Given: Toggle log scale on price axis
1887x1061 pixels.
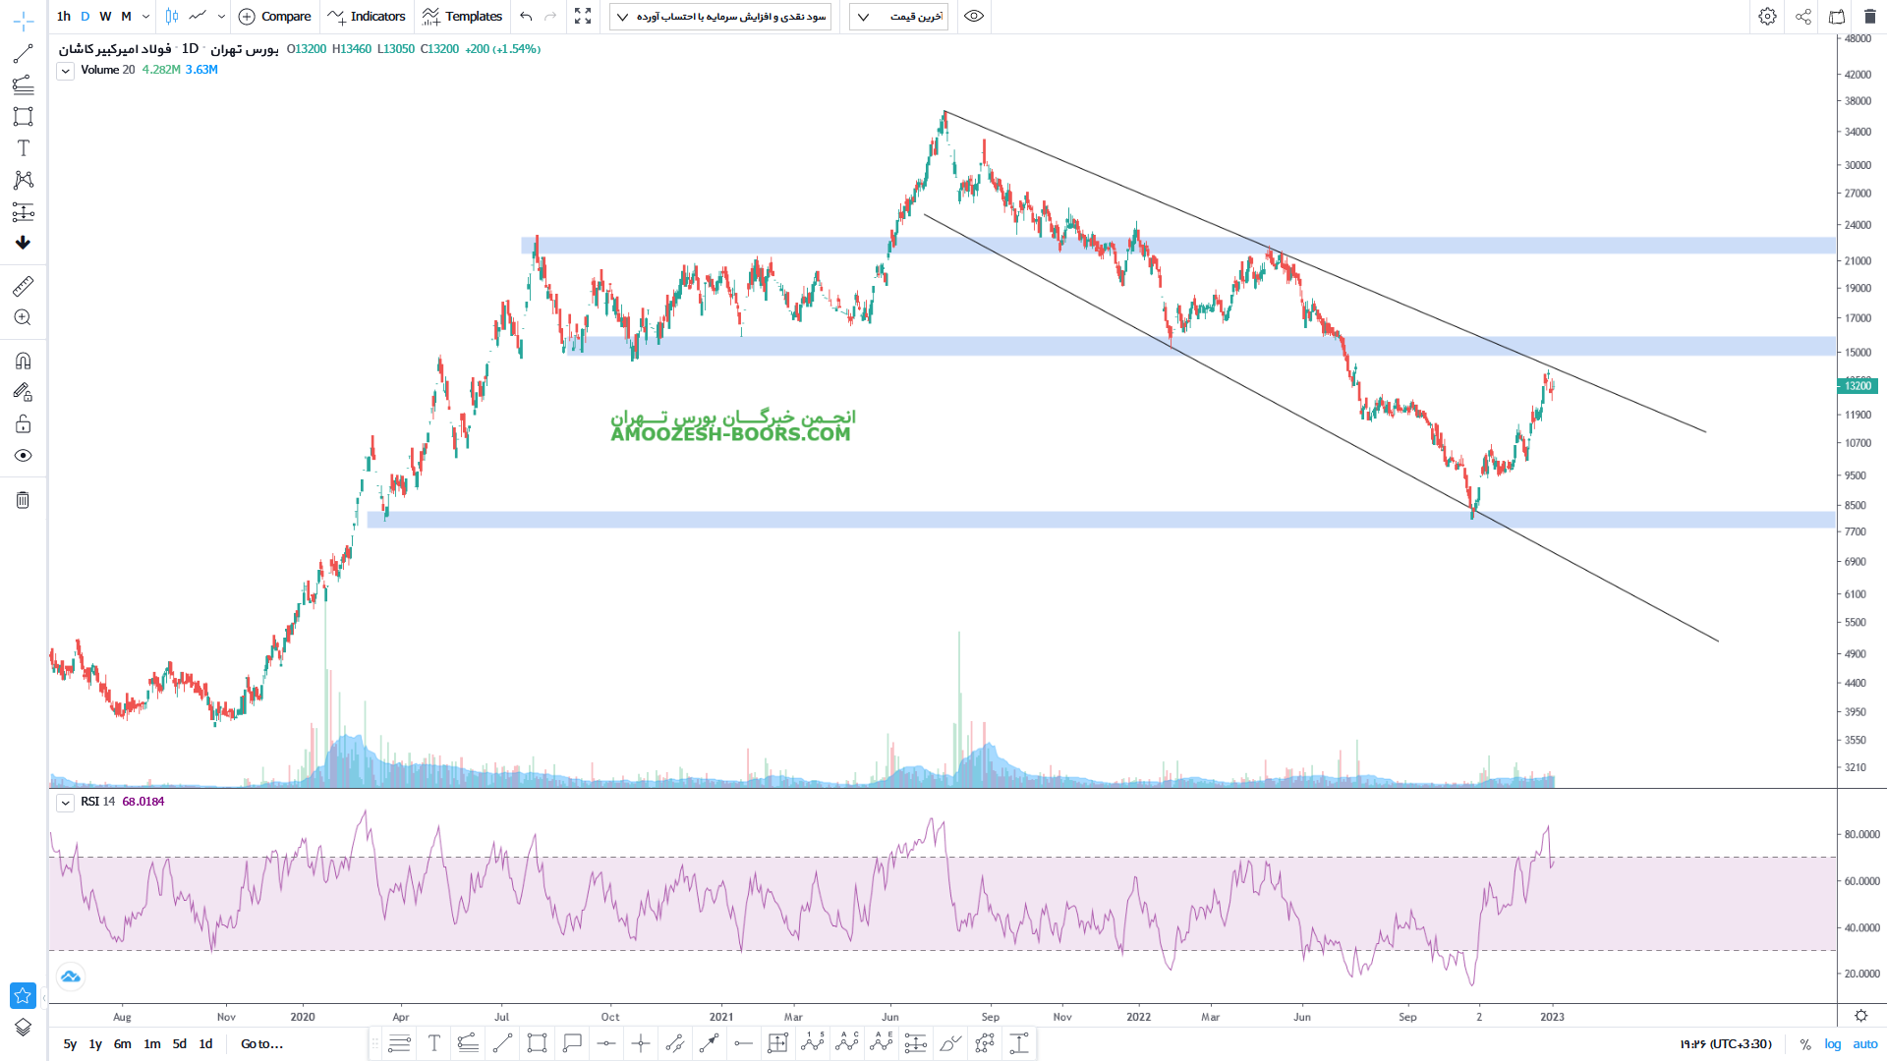Looking at the screenshot, I should (x=1832, y=1044).
